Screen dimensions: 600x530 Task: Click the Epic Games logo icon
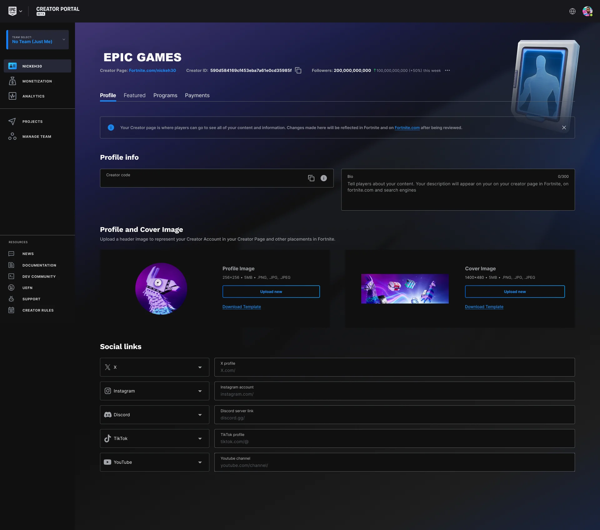point(12,11)
